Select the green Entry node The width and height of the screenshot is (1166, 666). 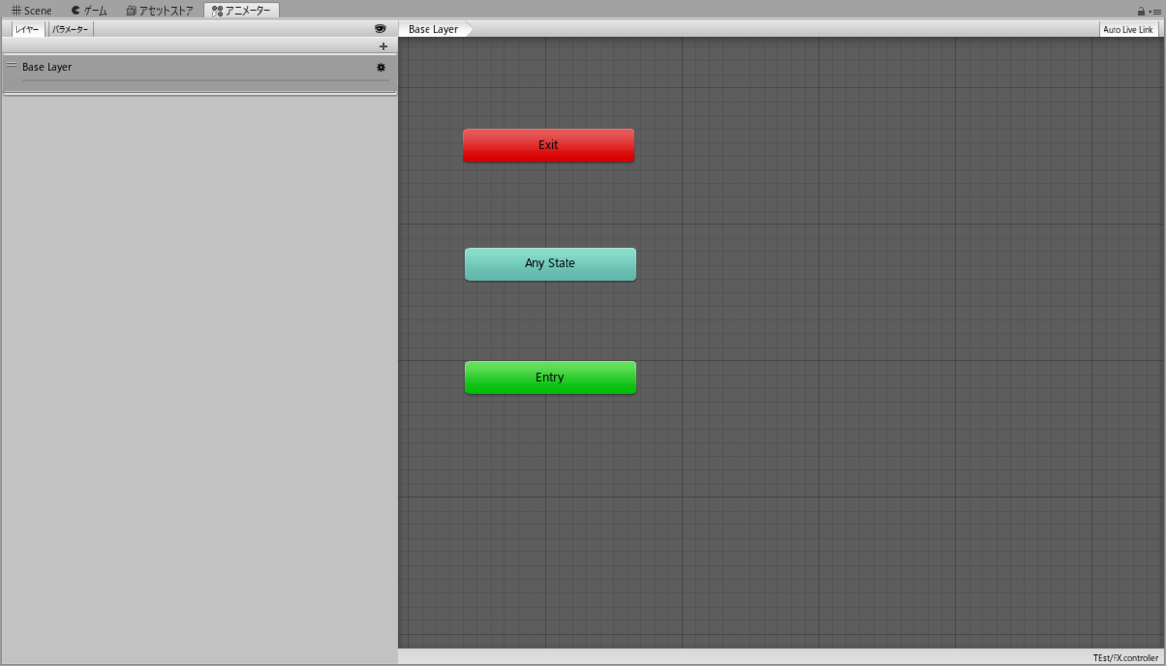click(x=551, y=378)
